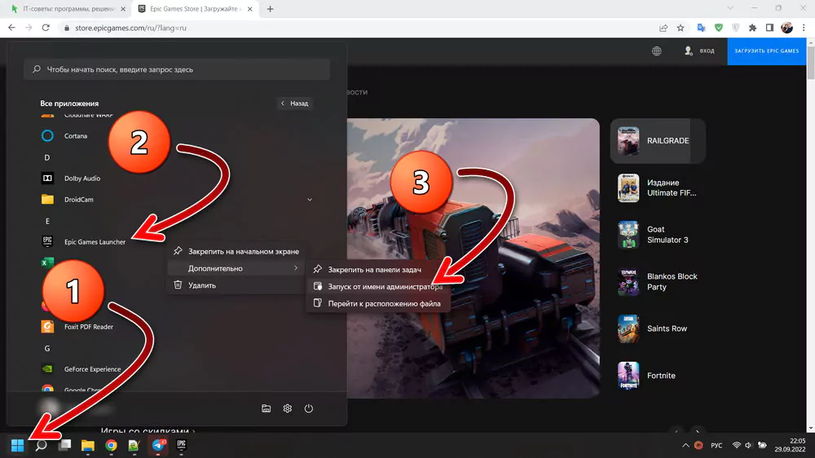Focus the Start menu search field
This screenshot has height=458, width=815.
coord(177,69)
